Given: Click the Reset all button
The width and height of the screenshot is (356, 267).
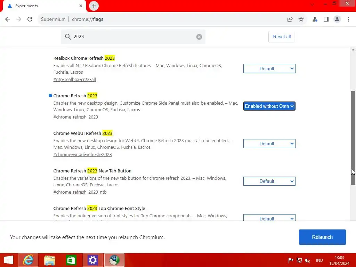Looking at the screenshot, I should 282,37.
